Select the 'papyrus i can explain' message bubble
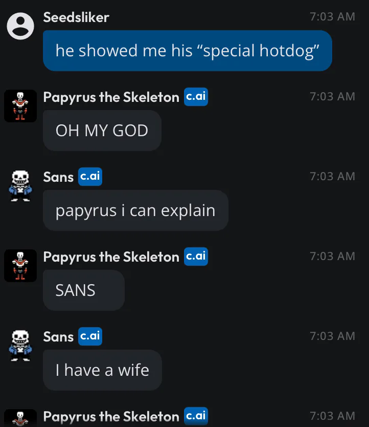Screen dimensions: 369x427 coord(135,210)
